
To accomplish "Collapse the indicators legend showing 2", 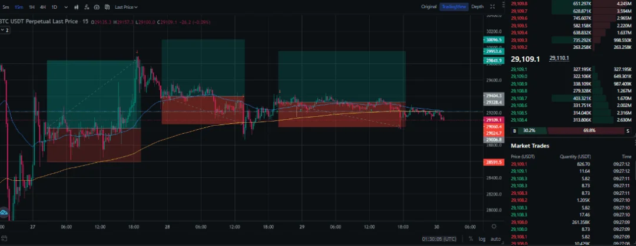I will coord(5,30).
